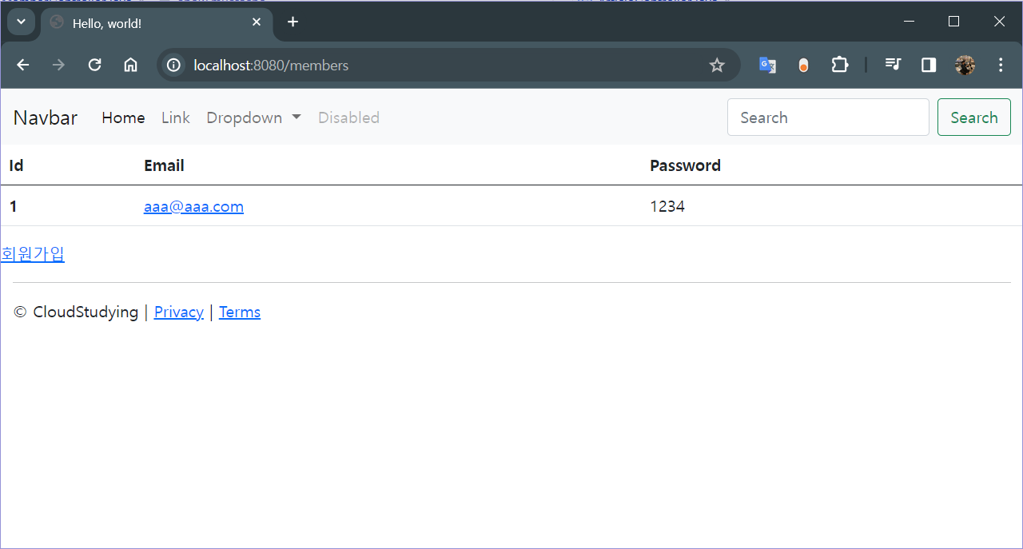Open the aaa@aaa.com member link

[193, 207]
